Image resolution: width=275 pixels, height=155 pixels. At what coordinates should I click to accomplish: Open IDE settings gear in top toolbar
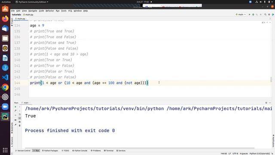click(269, 15)
